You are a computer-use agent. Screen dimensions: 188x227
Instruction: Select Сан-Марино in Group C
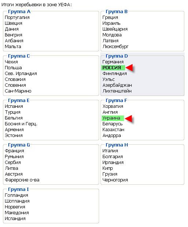(x=18, y=91)
